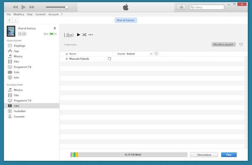Click the Sincronizza button

204,155
